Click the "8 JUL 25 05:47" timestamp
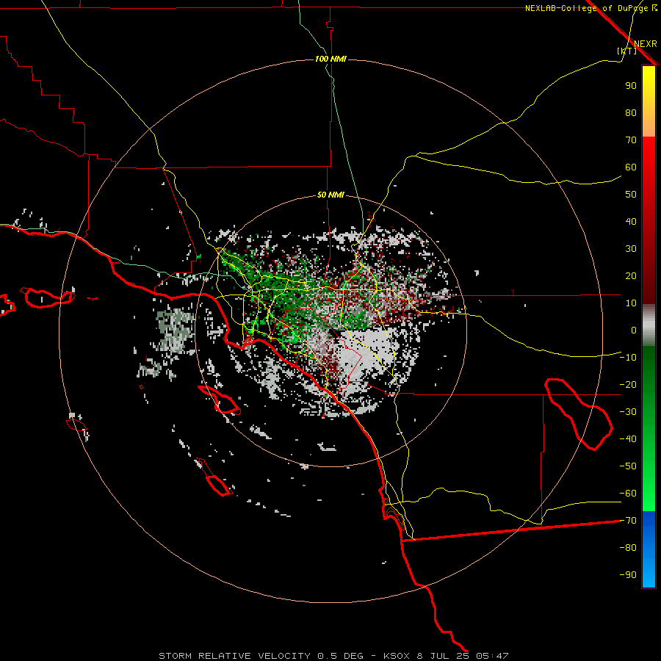This screenshot has height=661, width=661. pos(463,656)
